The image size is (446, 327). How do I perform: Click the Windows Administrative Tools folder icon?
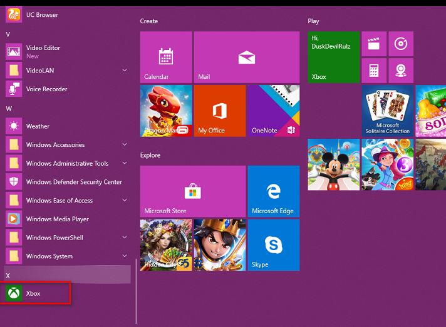click(14, 163)
